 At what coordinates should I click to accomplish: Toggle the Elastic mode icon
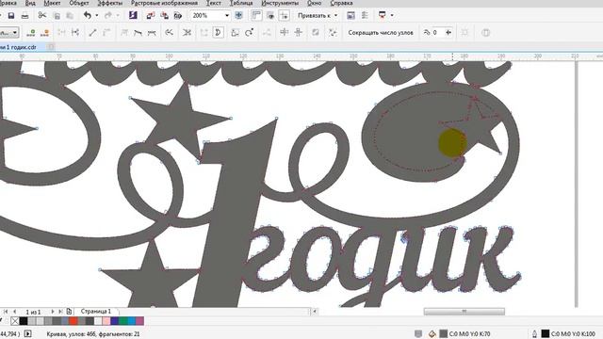coord(316,33)
